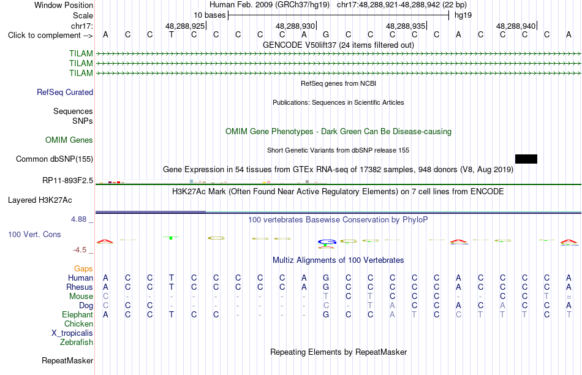The height and width of the screenshot is (375, 582).
Task: Click the SNPs track label
Action: coord(83,121)
